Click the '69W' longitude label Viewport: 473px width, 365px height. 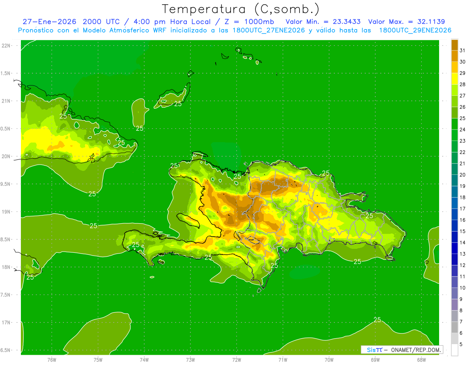click(375, 360)
